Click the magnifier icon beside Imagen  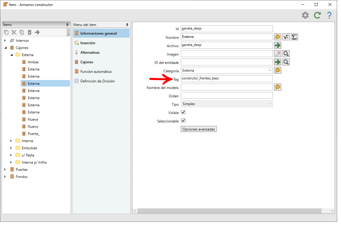click(x=286, y=53)
